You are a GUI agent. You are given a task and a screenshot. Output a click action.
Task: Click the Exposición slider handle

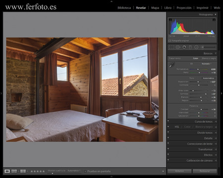[198, 82]
